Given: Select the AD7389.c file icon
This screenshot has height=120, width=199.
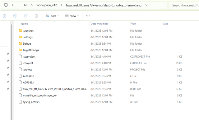Looking at the screenshot, I should pos(20,76).
